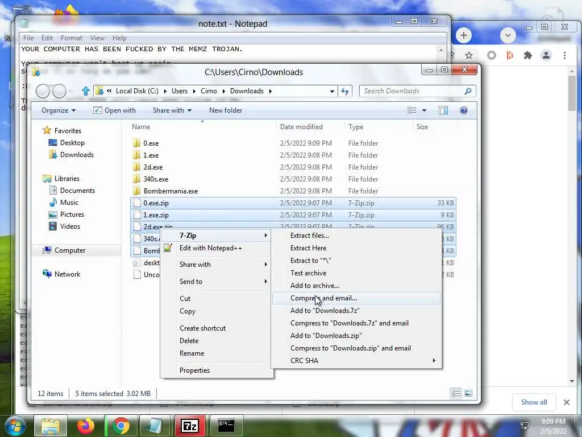The height and width of the screenshot is (437, 582).
Task: Choose Edit with Notepad++
Action: point(215,248)
